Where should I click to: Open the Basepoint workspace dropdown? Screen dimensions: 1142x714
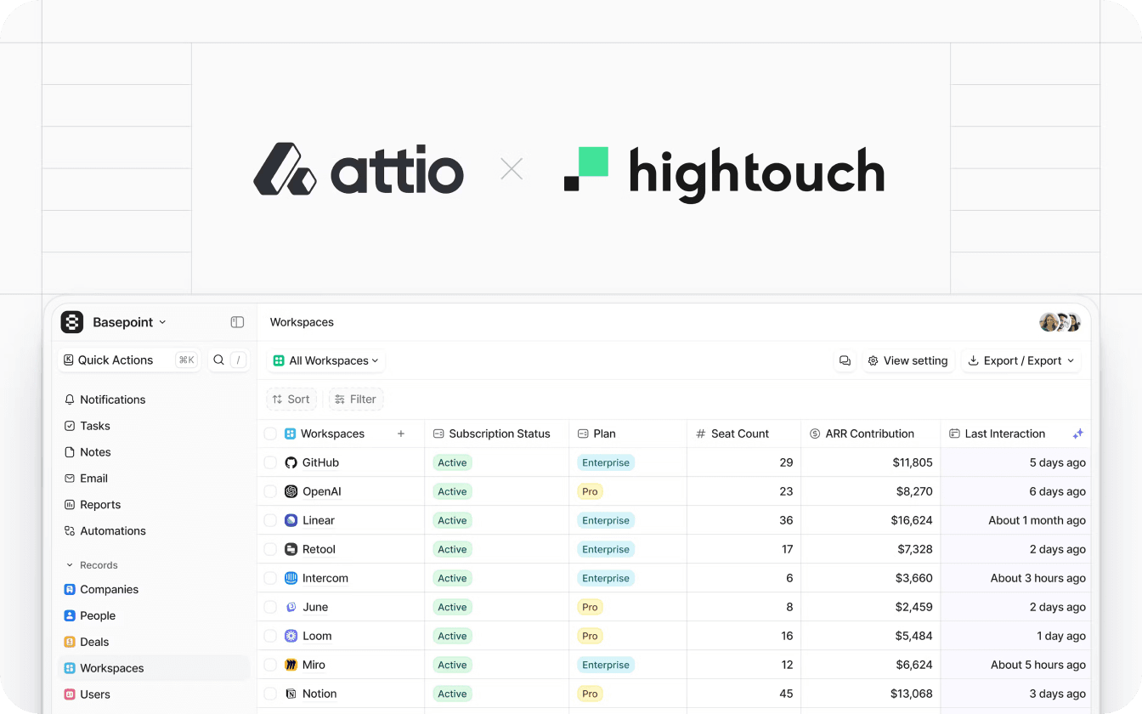[x=129, y=322]
